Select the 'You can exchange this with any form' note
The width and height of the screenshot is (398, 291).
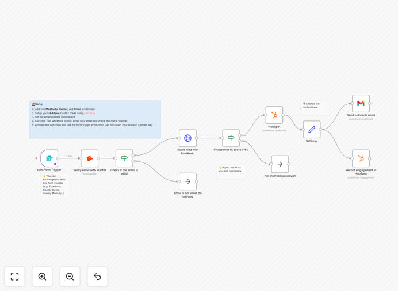coord(55,185)
